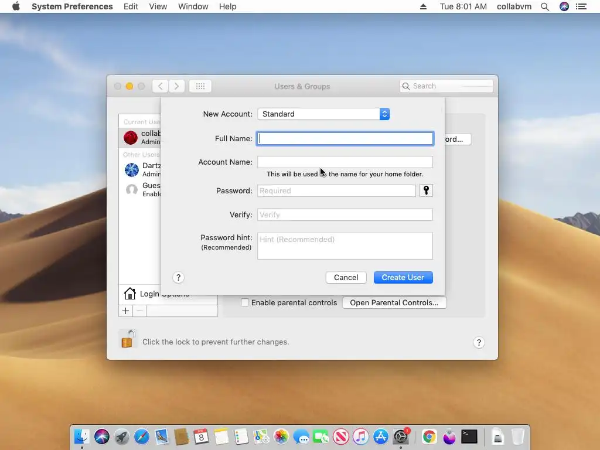The height and width of the screenshot is (450, 600).
Task: Open the Window menu
Action: coord(193,6)
